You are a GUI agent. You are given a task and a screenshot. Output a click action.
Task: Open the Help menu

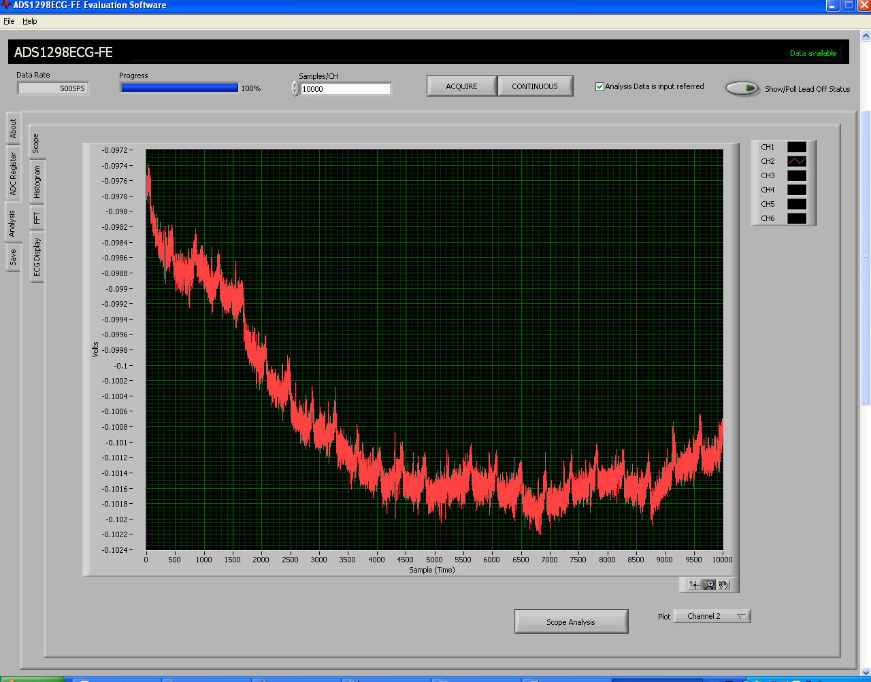(x=30, y=21)
